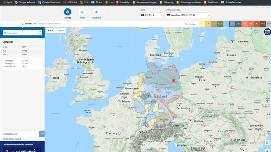The height and width of the screenshot is (152, 271).
Task: Open Schneelastzonen bookmark
Action: click(x=232, y=3)
